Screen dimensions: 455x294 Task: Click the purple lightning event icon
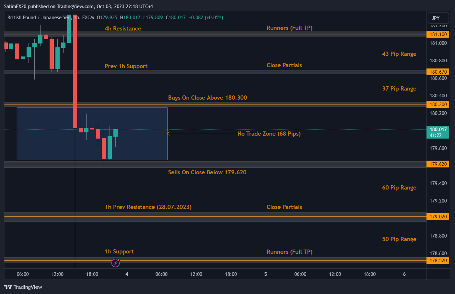[x=116, y=263]
